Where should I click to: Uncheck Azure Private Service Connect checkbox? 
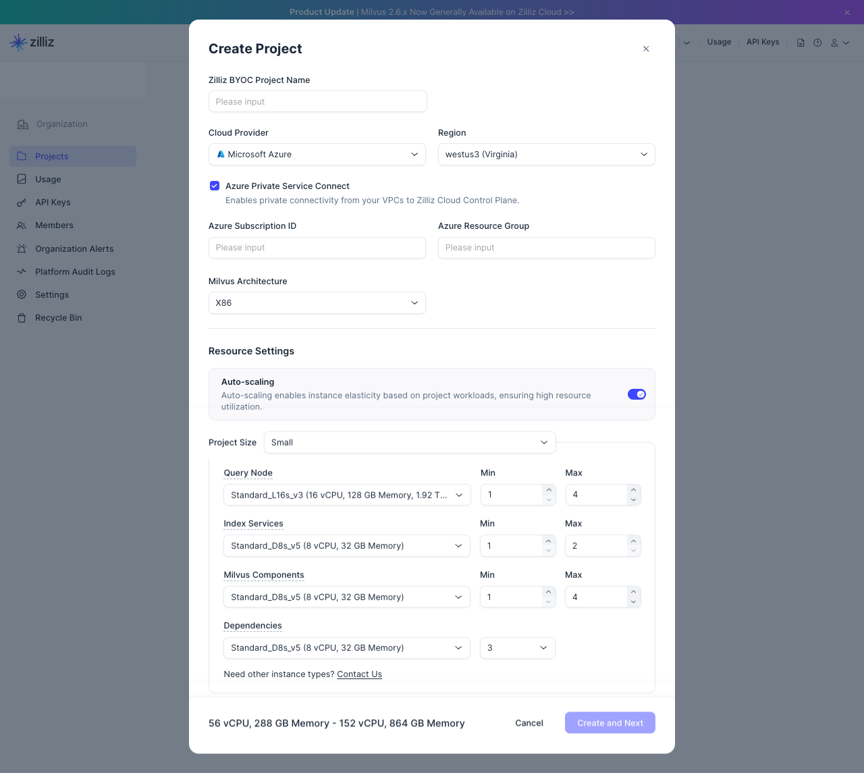[215, 186]
